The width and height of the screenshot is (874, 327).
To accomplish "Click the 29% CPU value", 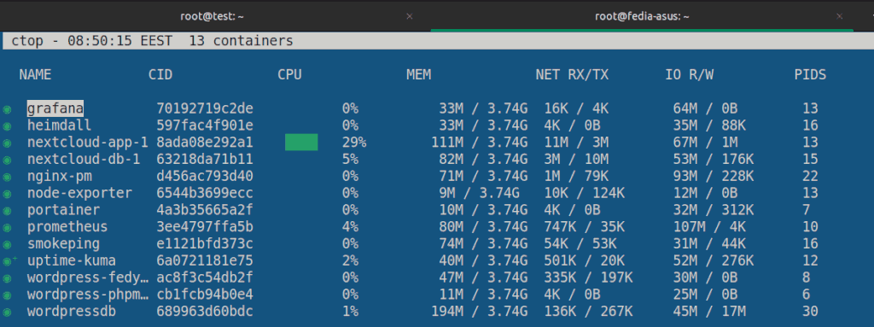I will [354, 143].
